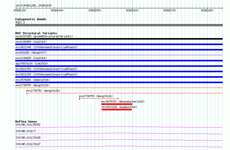Click the thin blue line under nsv831652
This screenshot has width=230, height=150.
[x=119, y=55]
